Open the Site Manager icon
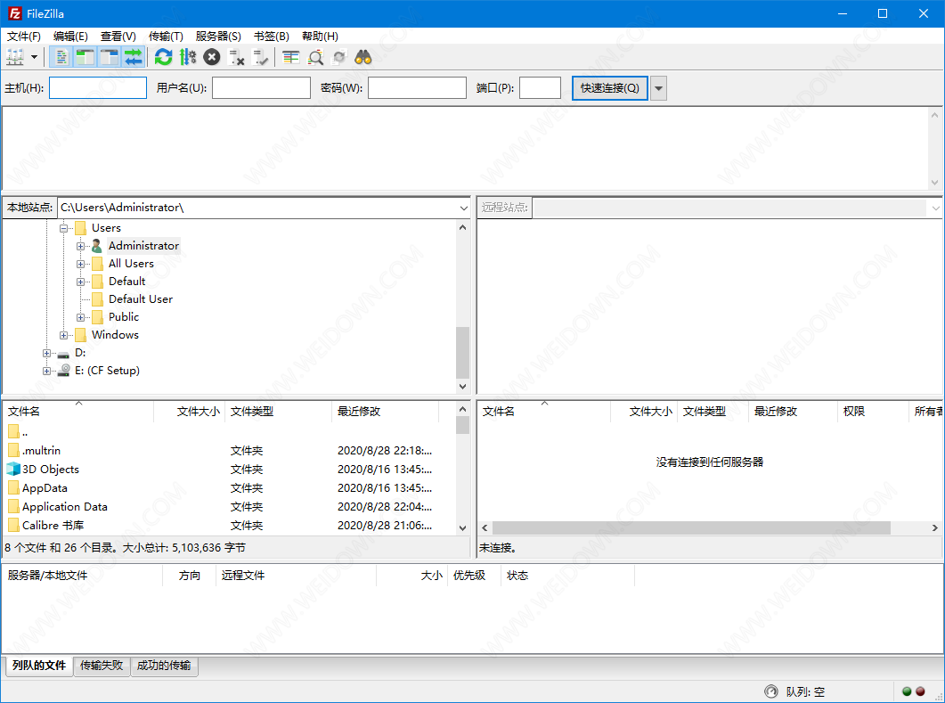Viewport: 945px width, 703px height. pos(15,57)
